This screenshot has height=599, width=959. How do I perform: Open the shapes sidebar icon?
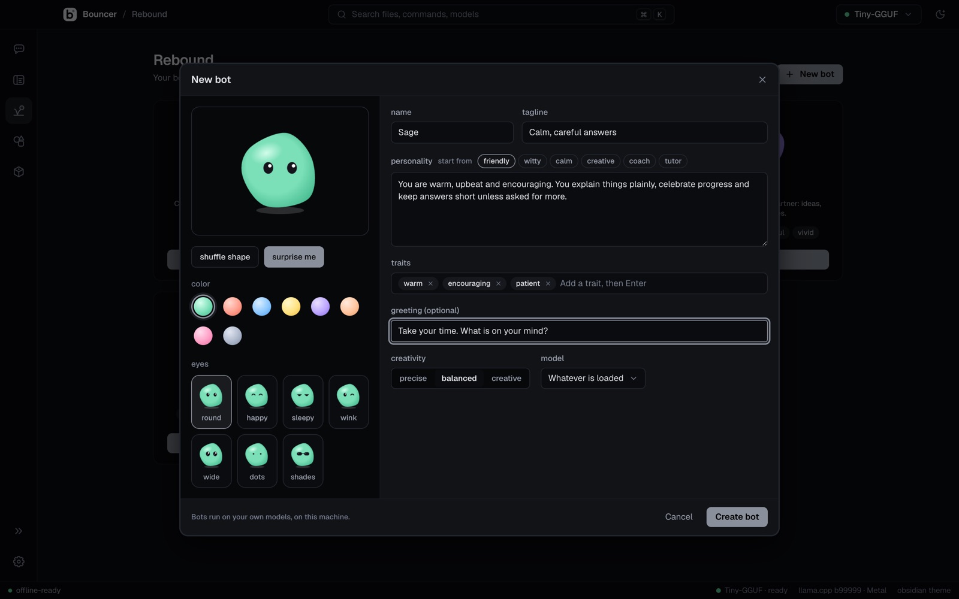coord(19,141)
